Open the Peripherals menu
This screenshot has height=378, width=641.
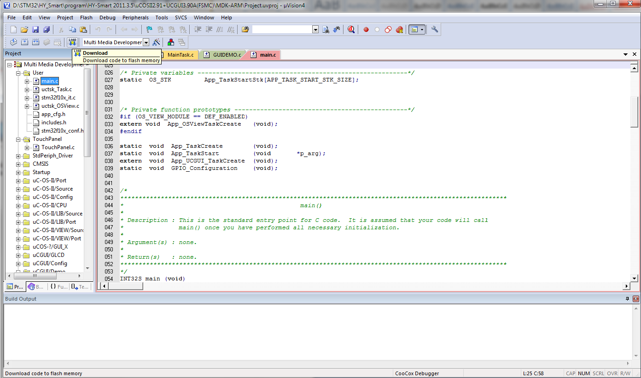(135, 17)
